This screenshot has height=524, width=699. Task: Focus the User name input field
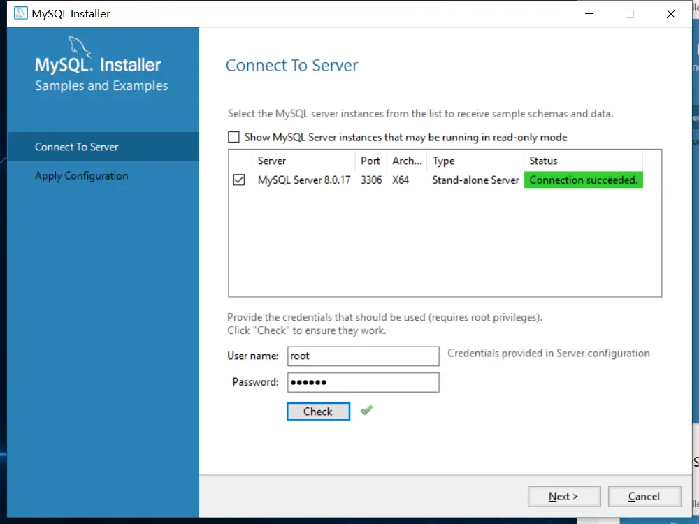(363, 356)
